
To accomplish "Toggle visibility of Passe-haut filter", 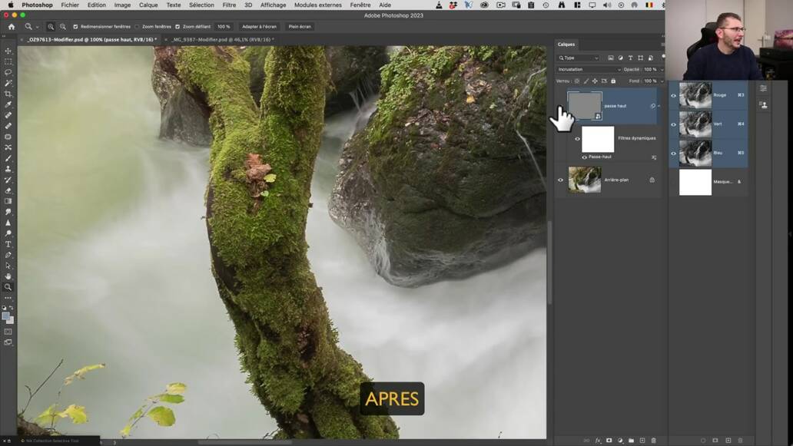I will 585,157.
